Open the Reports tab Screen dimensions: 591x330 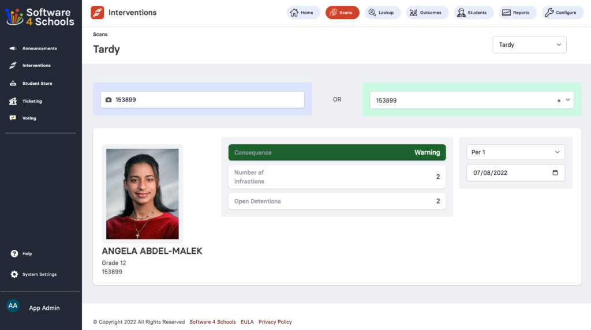point(518,13)
